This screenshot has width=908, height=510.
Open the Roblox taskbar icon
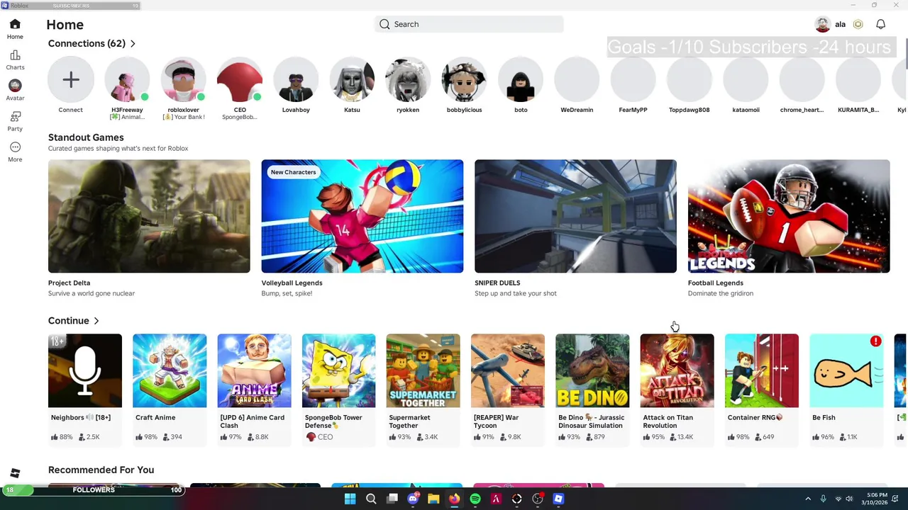pos(558,499)
